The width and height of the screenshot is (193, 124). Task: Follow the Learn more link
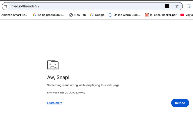coord(55,103)
